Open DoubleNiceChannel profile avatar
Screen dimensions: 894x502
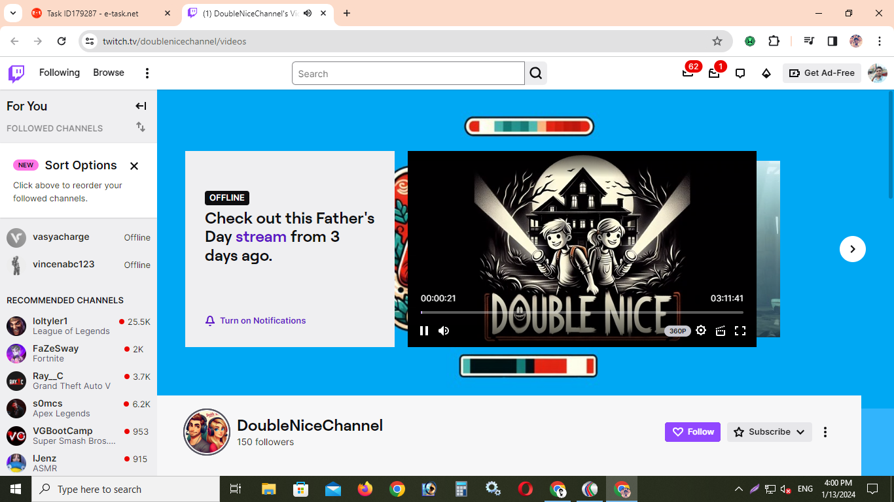(x=207, y=432)
